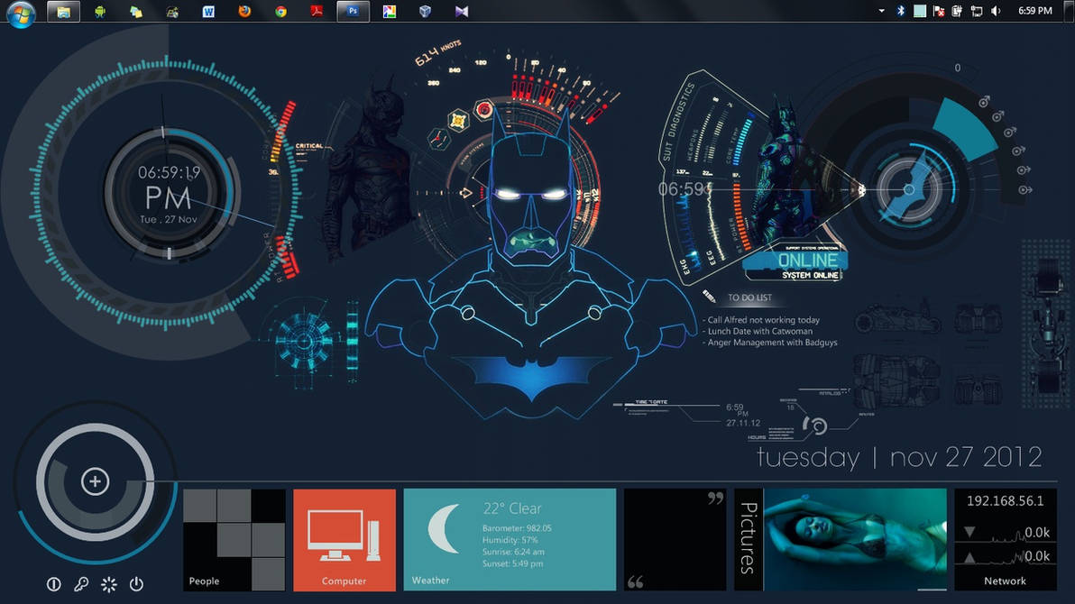This screenshot has width=1075, height=604.
Task: Click the folder-stack taskbar icon beside the Android icon
Action: coord(136,12)
